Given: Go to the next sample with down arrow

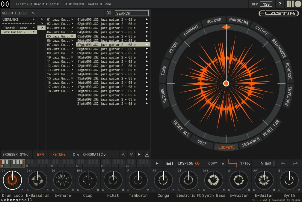Looking at the screenshot, I should [x=131, y=154].
